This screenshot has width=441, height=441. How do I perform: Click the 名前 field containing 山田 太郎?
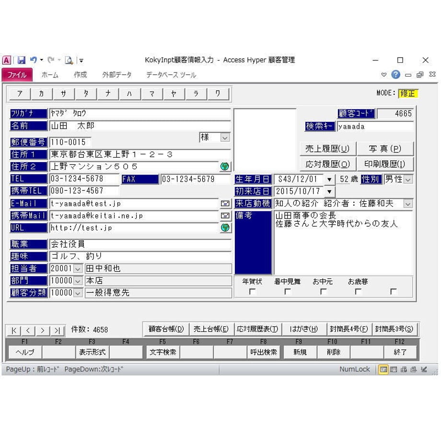(x=140, y=126)
